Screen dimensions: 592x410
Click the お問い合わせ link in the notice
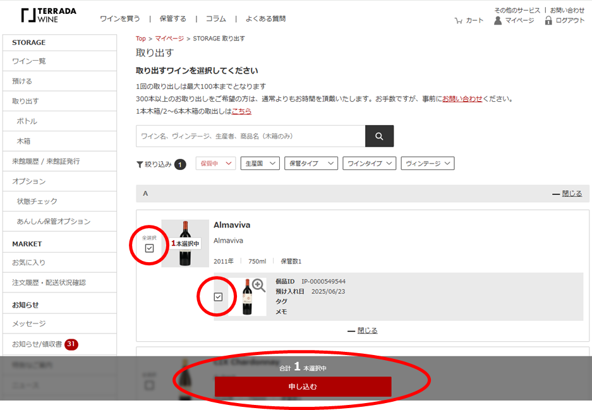462,99
